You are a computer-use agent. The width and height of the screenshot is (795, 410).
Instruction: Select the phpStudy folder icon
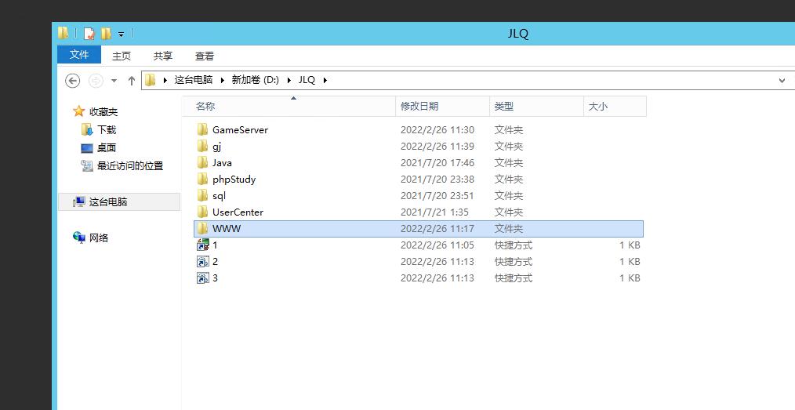(202, 180)
